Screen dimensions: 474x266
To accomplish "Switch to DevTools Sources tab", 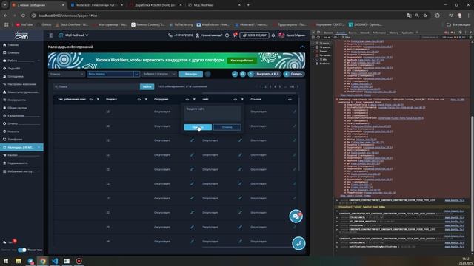I will tap(353, 33).
